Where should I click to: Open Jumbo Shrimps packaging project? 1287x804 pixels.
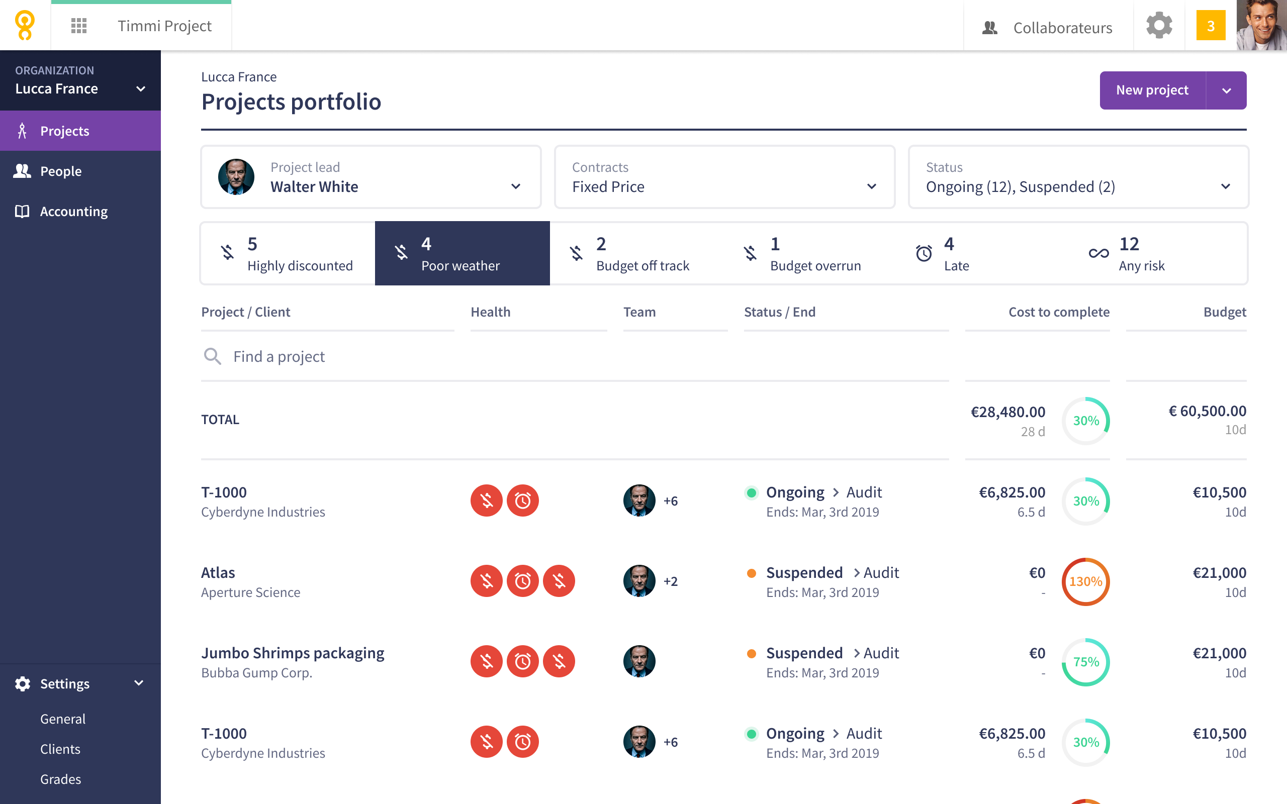[293, 653]
